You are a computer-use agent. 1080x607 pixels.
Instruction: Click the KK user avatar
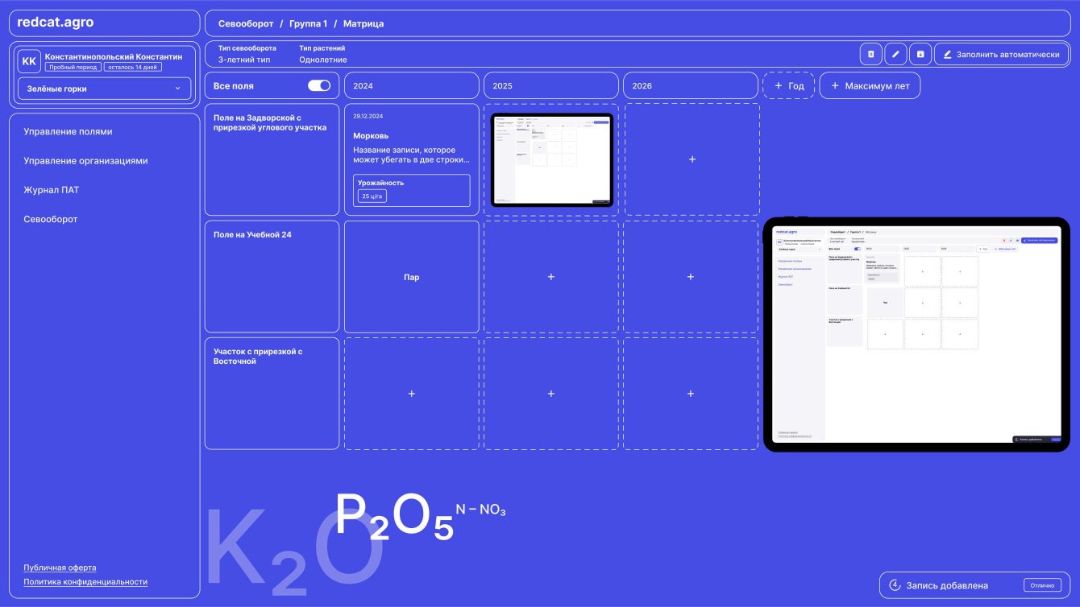(29, 61)
